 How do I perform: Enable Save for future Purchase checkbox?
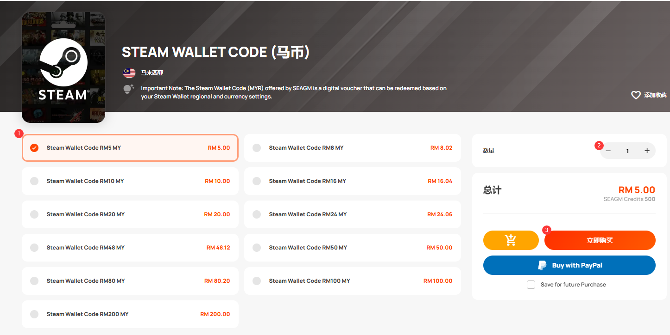[531, 285]
